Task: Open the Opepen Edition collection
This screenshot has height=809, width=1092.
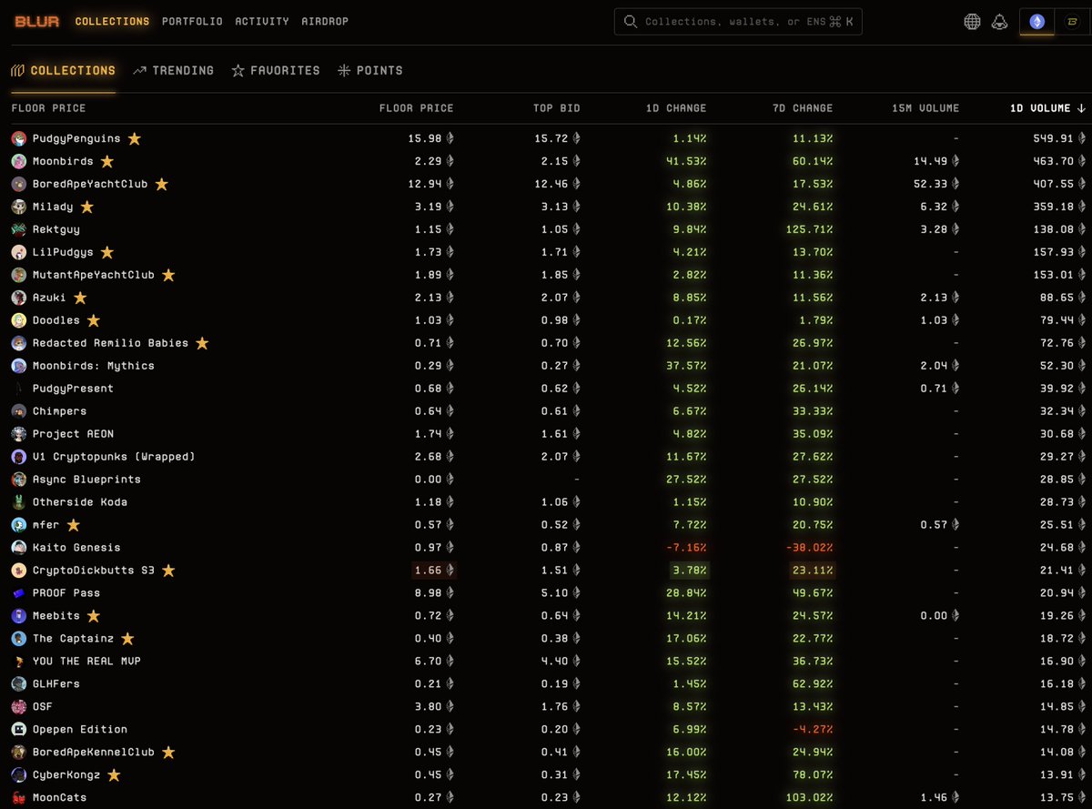Action: (x=80, y=730)
